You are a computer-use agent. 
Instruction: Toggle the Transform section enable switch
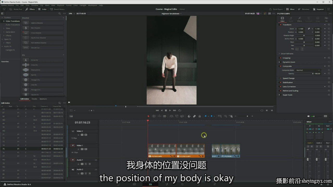coord(280,25)
